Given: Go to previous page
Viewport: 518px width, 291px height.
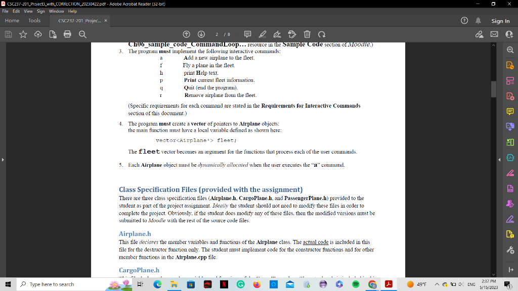Looking at the screenshot, I should tap(186, 34).
